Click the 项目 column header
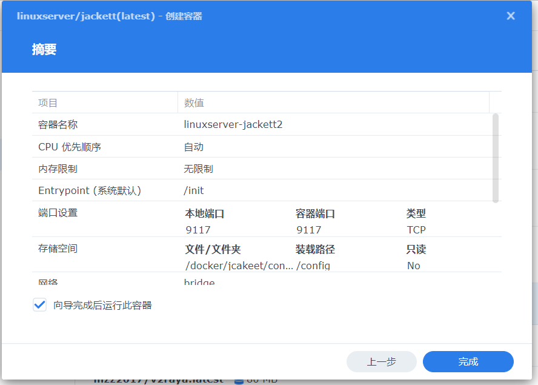The width and height of the screenshot is (538, 385). [x=48, y=103]
